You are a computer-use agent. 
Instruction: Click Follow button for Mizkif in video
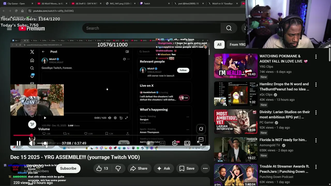point(183,70)
